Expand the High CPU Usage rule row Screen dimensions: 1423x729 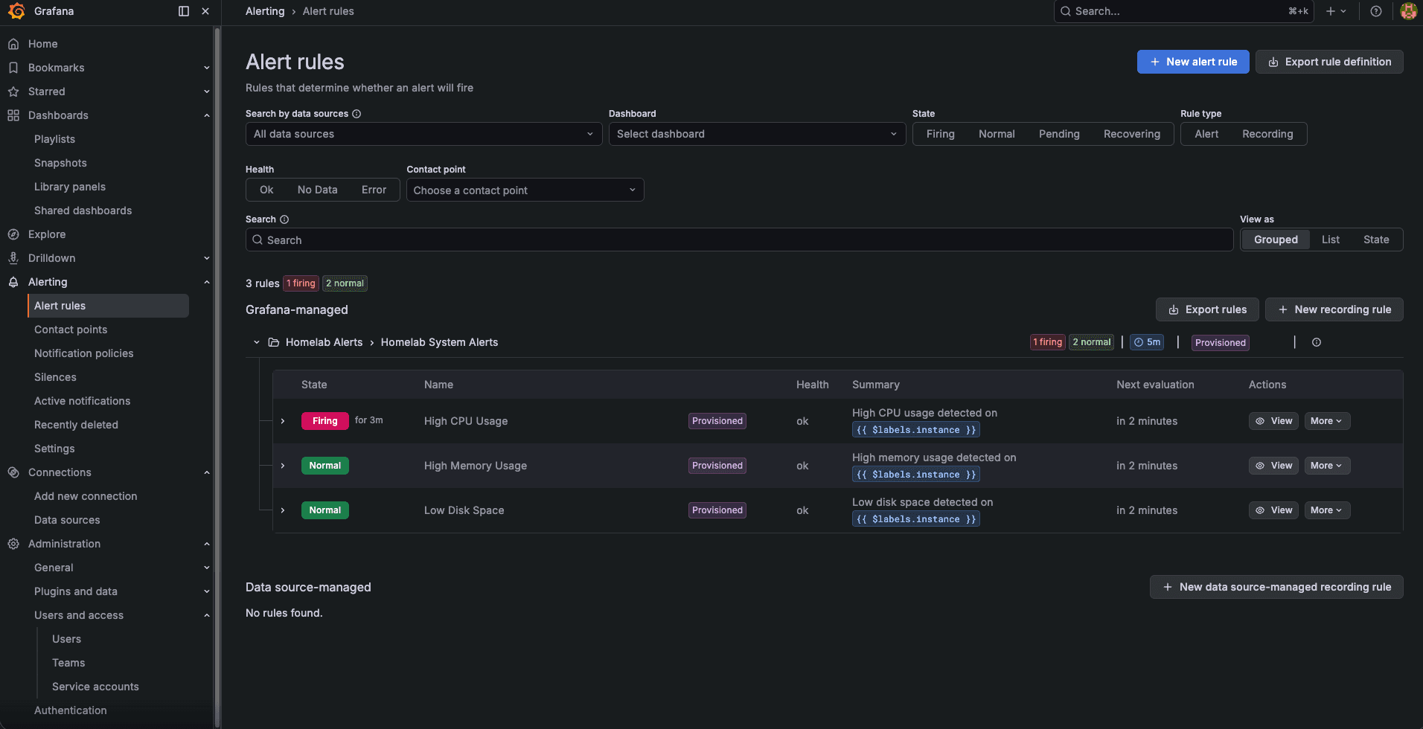[x=283, y=421]
